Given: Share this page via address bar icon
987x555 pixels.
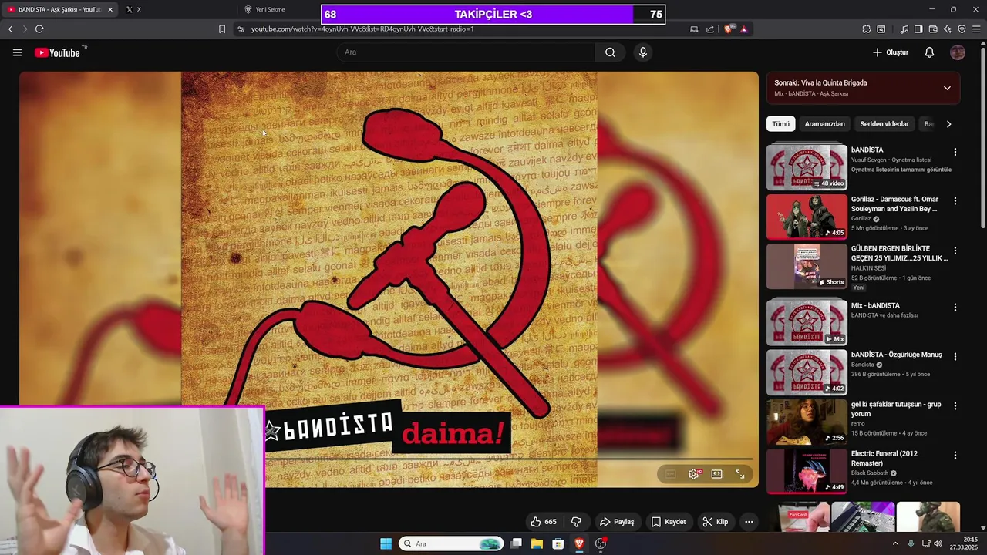Looking at the screenshot, I should pyautogui.click(x=709, y=29).
